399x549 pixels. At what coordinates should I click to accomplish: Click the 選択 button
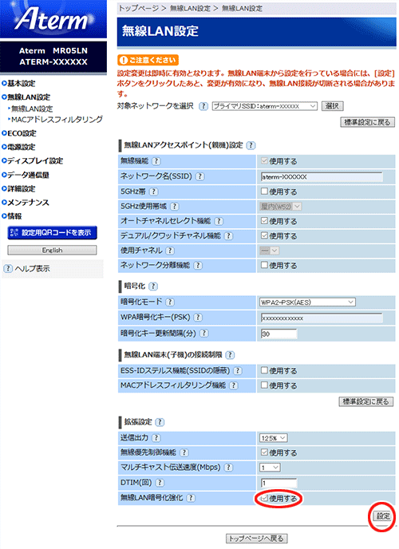point(333,106)
